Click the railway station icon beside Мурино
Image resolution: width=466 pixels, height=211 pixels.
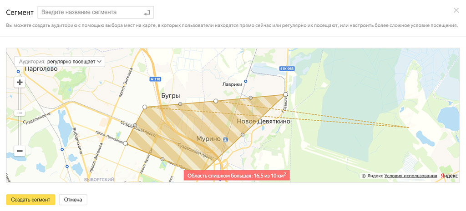click(x=225, y=140)
